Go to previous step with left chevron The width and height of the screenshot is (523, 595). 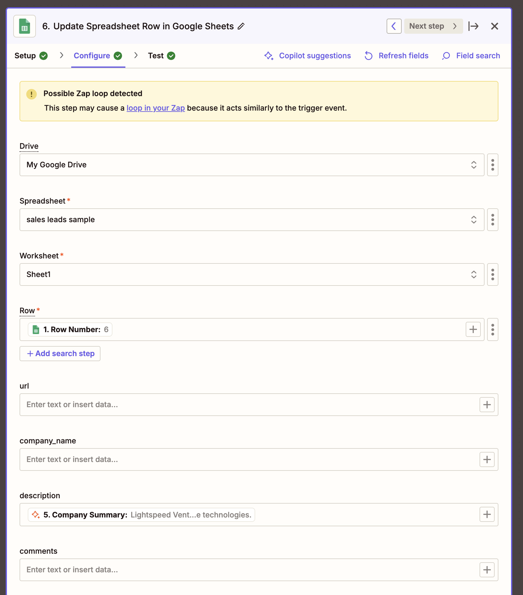tap(394, 26)
